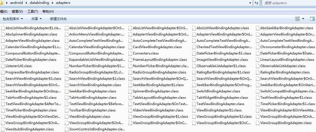316x132 pixels.
Task: Select the file icon of ProgressBarBindingAdapter.class
Action: pyautogui.click(x=3, y=72)
